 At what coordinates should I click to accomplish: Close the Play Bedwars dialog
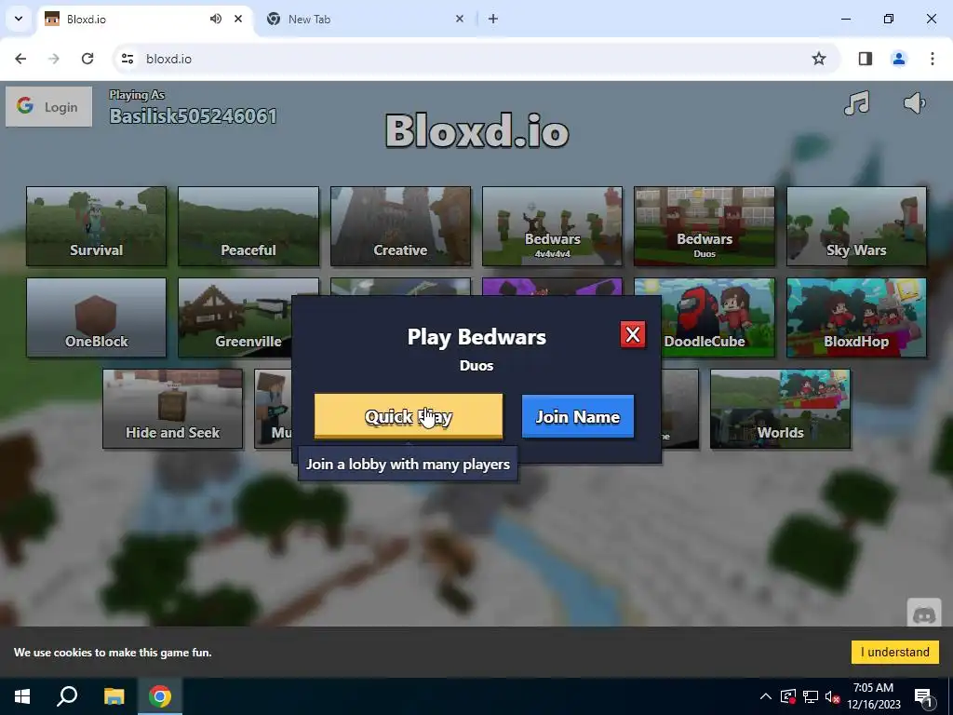(633, 334)
